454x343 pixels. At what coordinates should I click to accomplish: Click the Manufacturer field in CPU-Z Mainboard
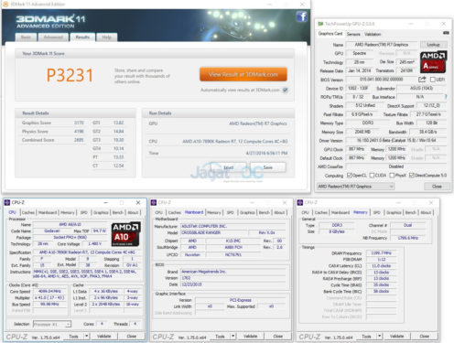point(233,226)
